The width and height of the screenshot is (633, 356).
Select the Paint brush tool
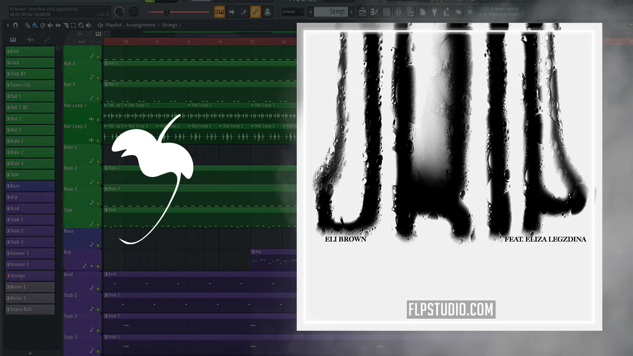35,25
